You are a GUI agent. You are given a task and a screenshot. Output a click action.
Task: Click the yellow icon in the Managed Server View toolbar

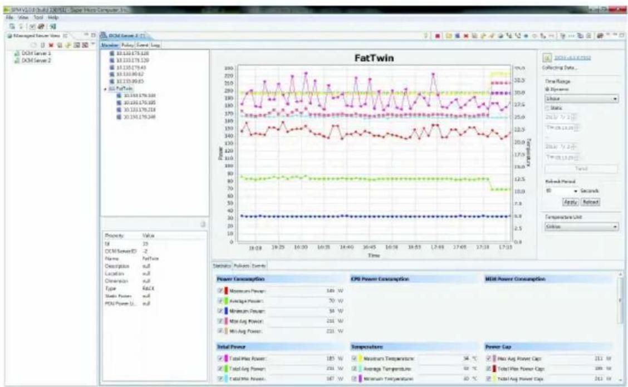click(x=68, y=45)
